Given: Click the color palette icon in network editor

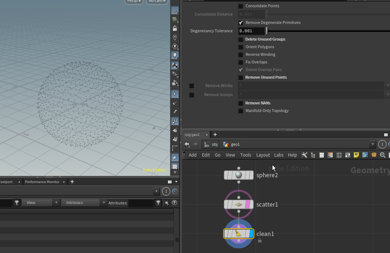Looking at the screenshot, I should (330, 155).
